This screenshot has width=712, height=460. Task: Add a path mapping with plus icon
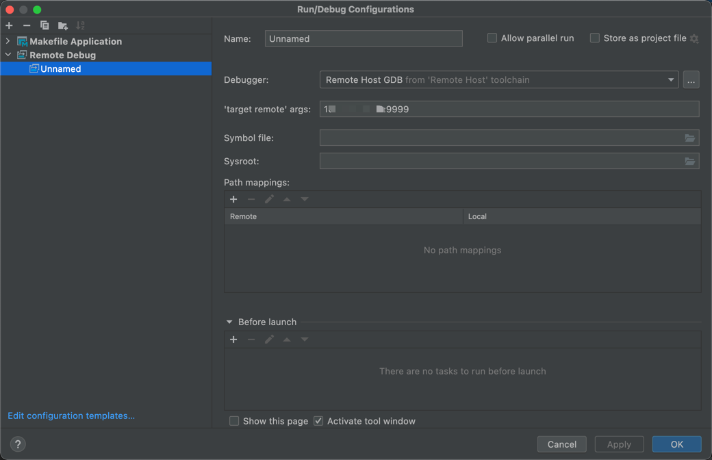click(233, 199)
